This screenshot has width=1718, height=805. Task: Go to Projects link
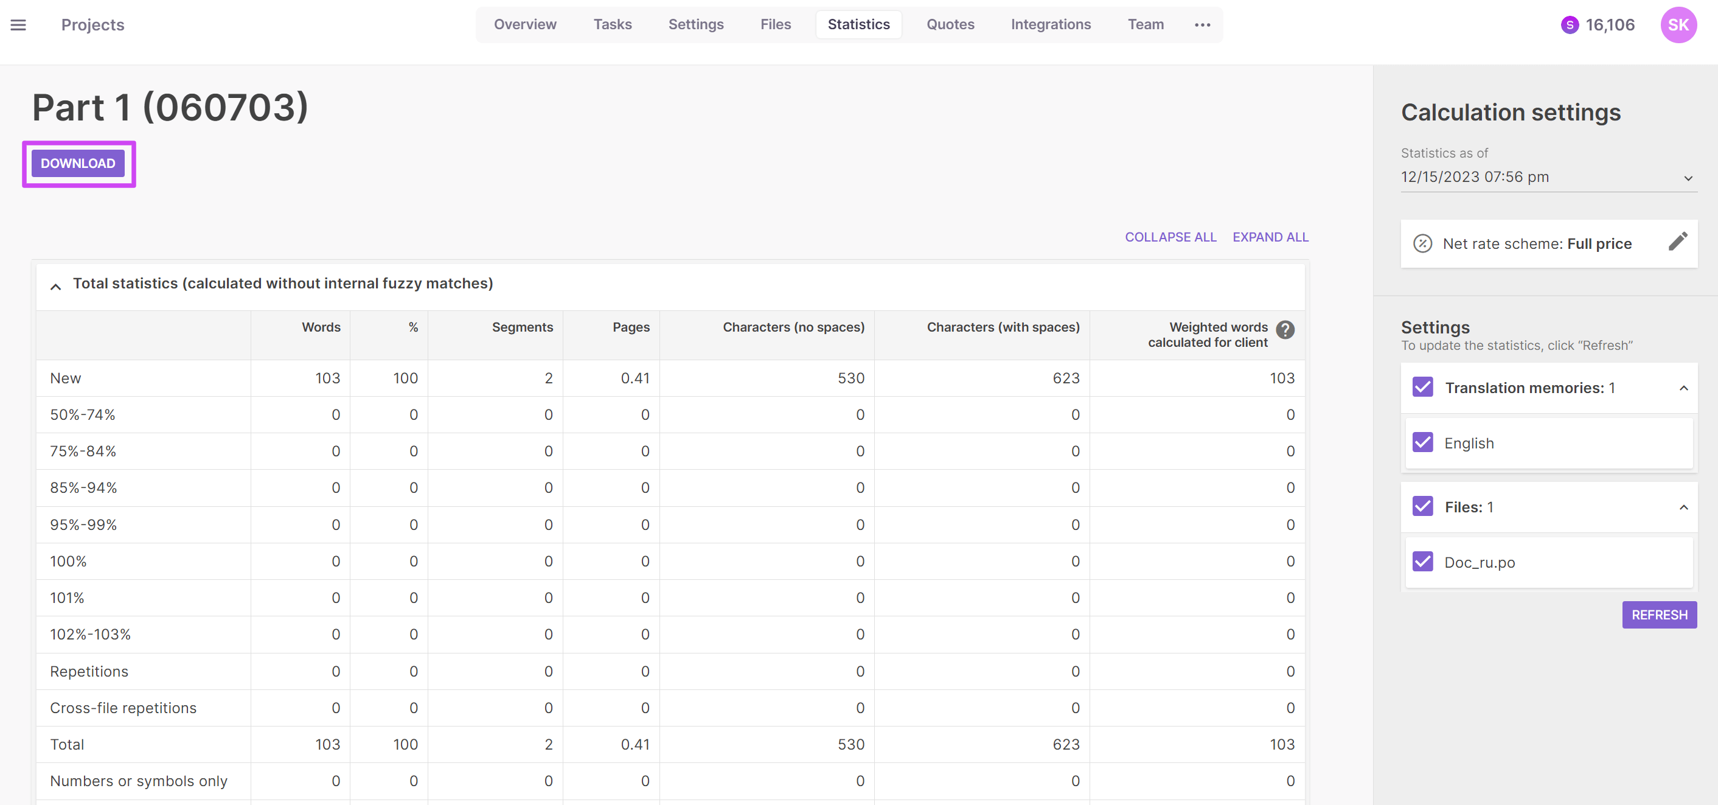click(92, 26)
